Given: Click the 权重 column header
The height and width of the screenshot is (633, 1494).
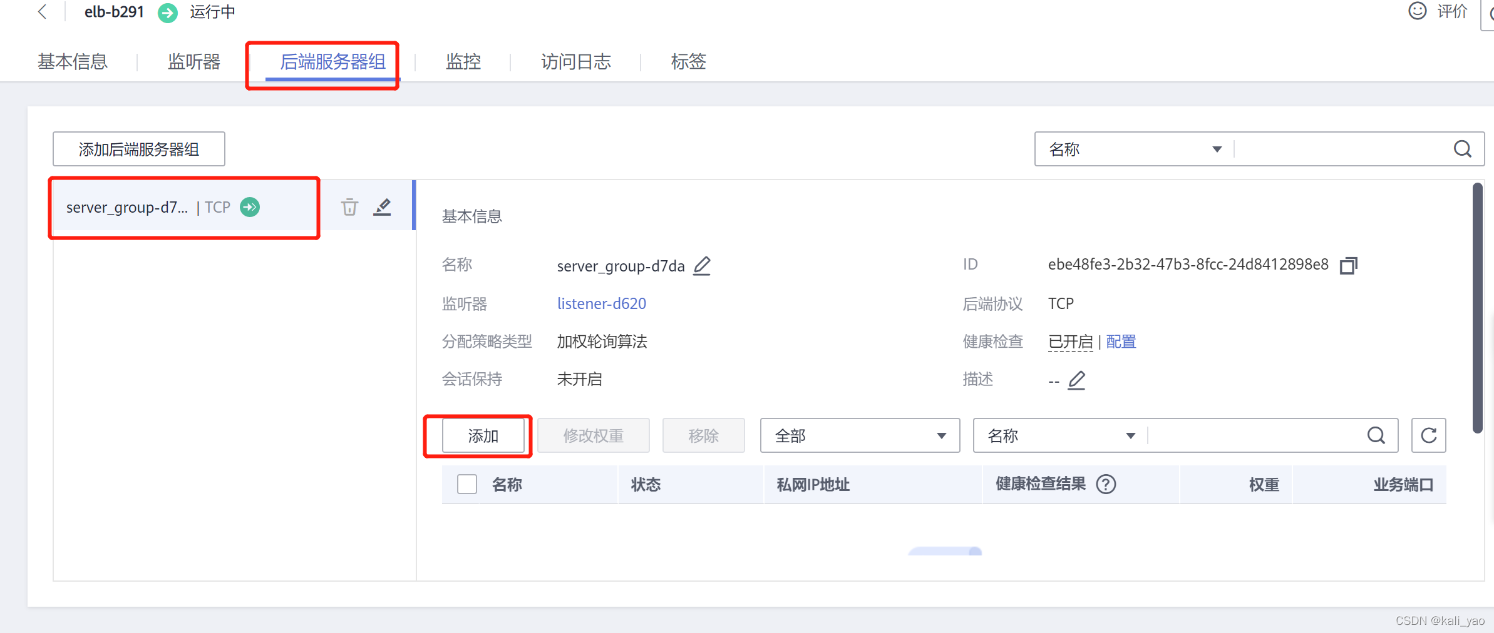Looking at the screenshot, I should [x=1264, y=485].
